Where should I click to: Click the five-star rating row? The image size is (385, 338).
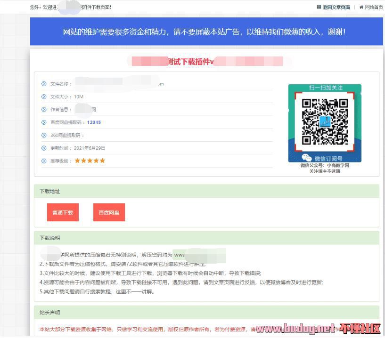[90, 161]
